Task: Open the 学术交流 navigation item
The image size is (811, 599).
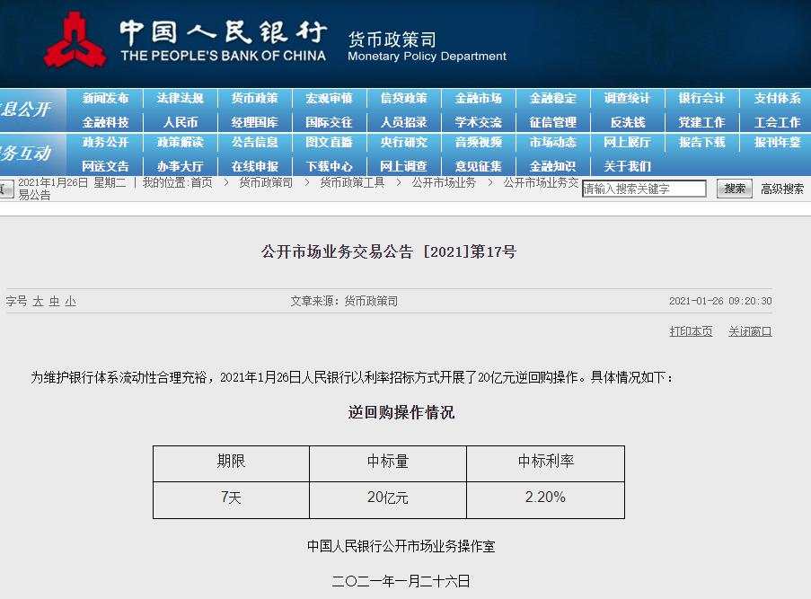Action: tap(479, 123)
